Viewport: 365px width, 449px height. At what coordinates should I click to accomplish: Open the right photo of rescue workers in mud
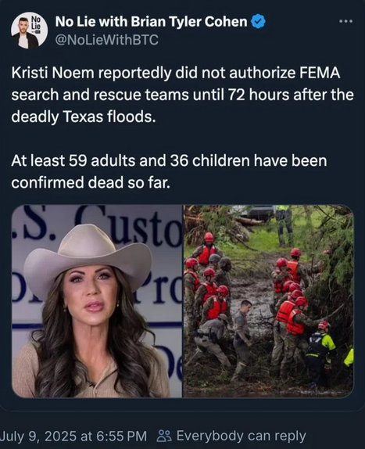point(268,301)
